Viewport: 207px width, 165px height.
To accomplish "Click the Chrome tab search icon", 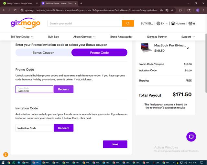I will pyautogui.click(x=189, y=10).
